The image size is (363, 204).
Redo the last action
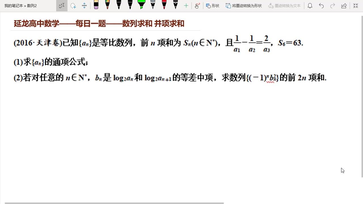pyautogui.click(x=333, y=6)
